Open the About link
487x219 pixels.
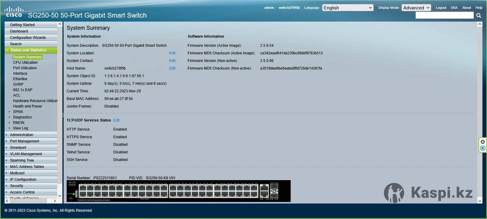tap(467, 8)
